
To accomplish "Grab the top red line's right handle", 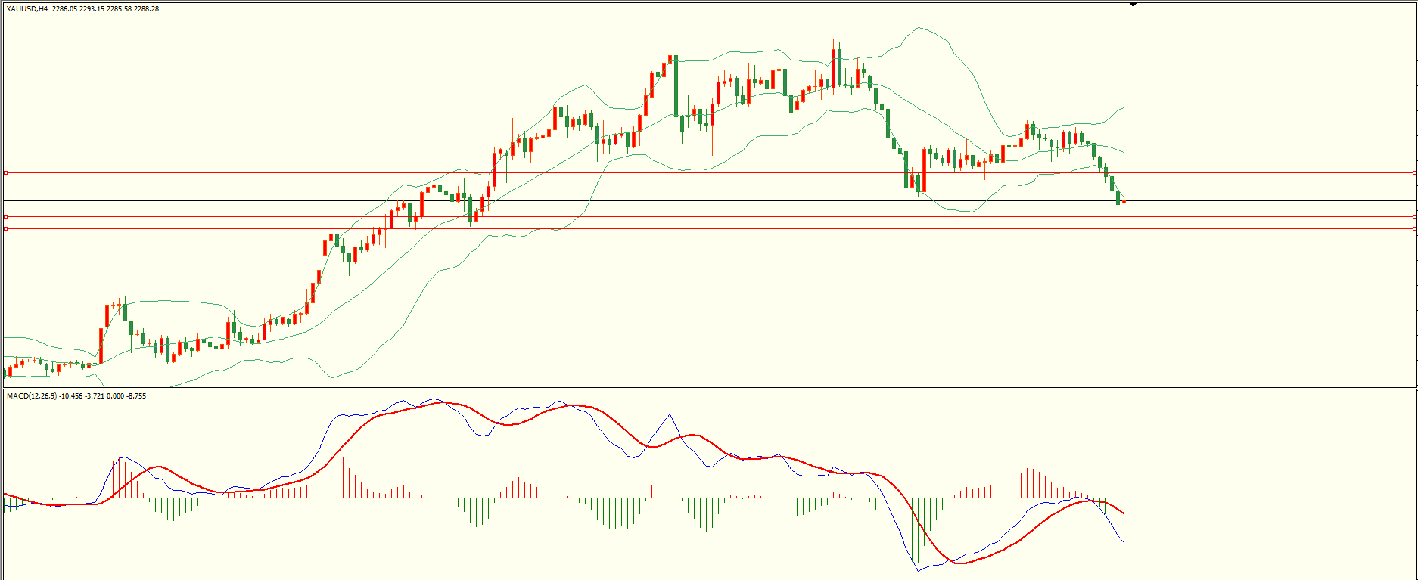I will tap(1415, 173).
